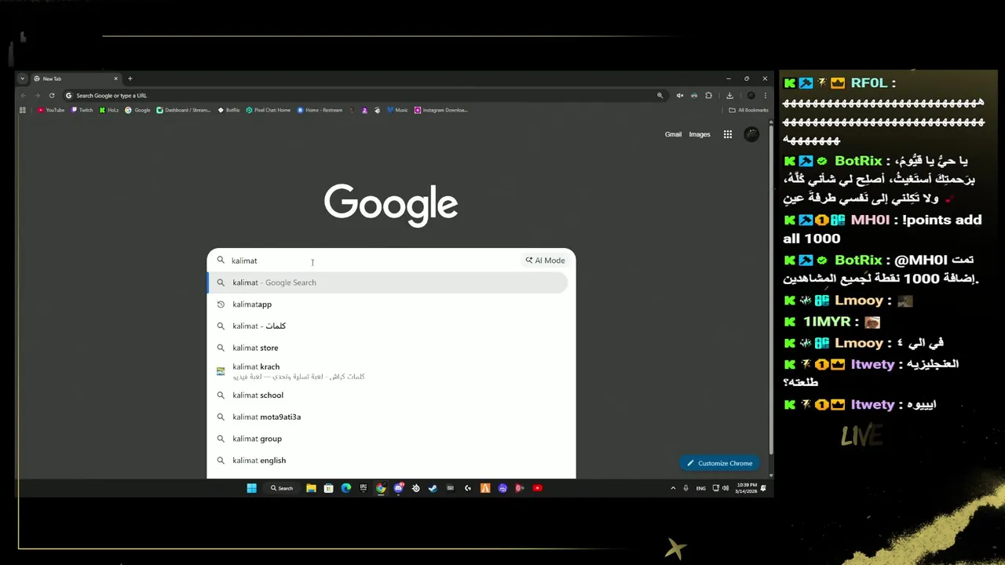Open Google Images link
The width and height of the screenshot is (1005, 565).
tap(700, 134)
